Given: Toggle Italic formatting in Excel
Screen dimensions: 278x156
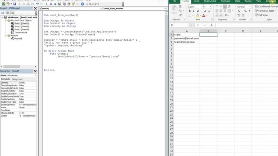Looking at the screenshot, I should [194, 11].
